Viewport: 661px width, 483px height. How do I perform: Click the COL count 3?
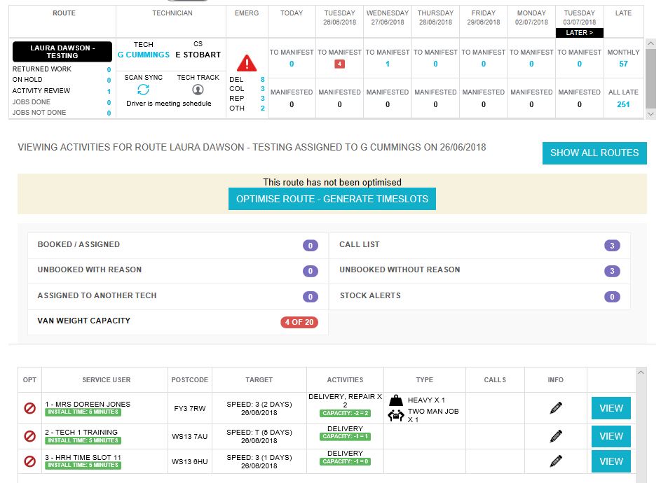click(262, 89)
